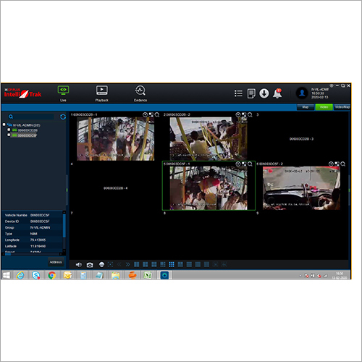Image resolution: width=362 pixels, height=362 pixels.
Task: Select channel 1 crowded bus video feed
Action: pyautogui.click(x=116, y=139)
